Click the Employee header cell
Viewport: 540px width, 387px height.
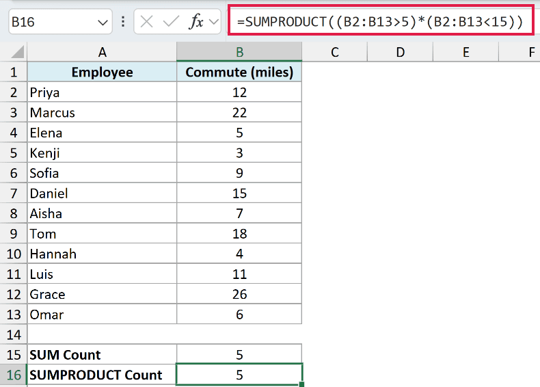[x=102, y=72]
